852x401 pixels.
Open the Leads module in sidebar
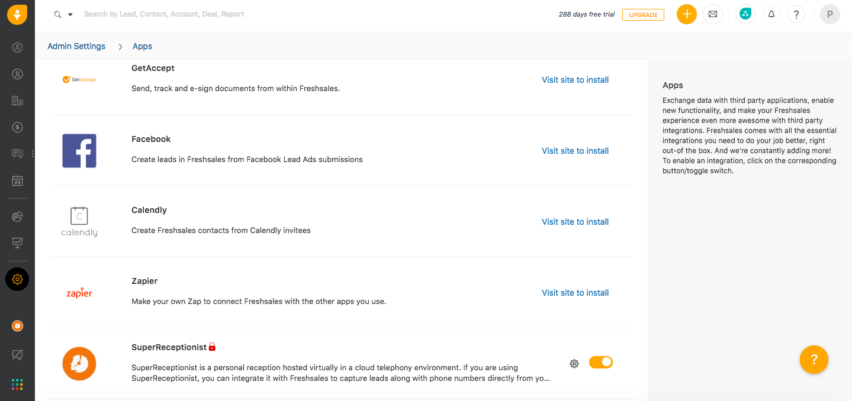17,47
